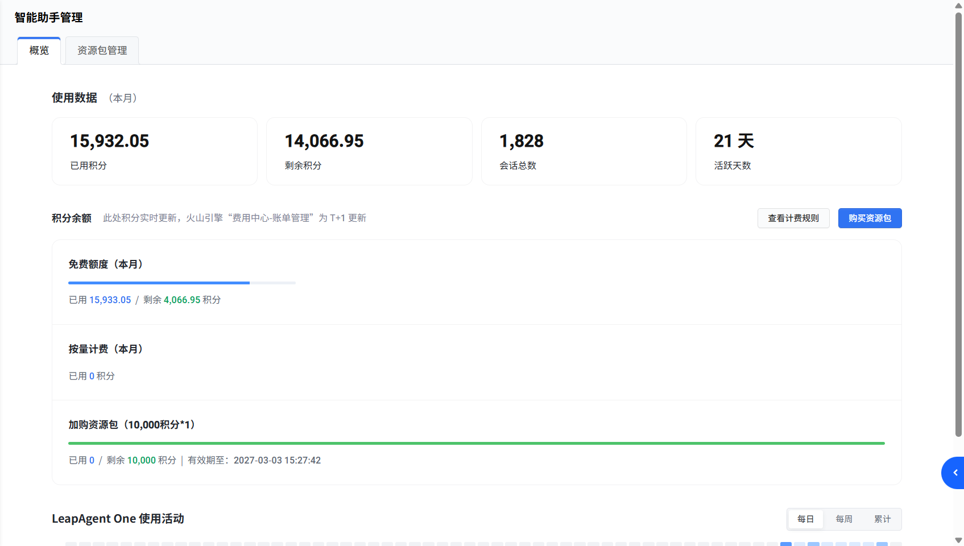The image size is (964, 546).
Task: Click the 免费额度 usage progress bar
Action: (182, 283)
